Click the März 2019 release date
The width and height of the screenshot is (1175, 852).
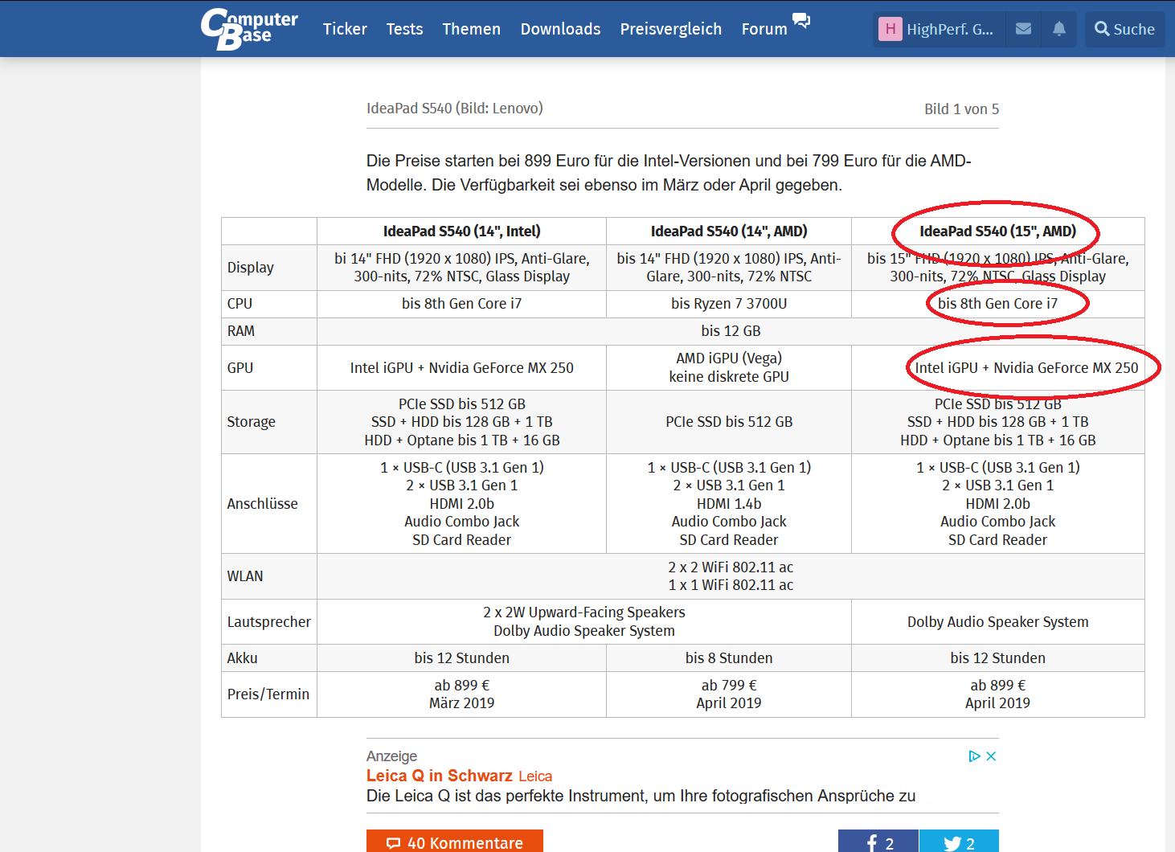tap(461, 703)
